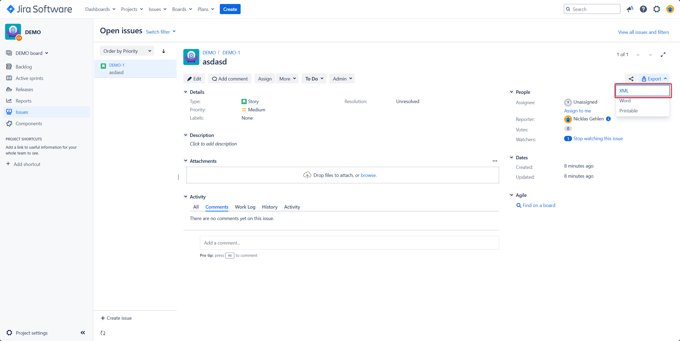Open the help question mark icon
Image resolution: width=680 pixels, height=341 pixels.
643,9
